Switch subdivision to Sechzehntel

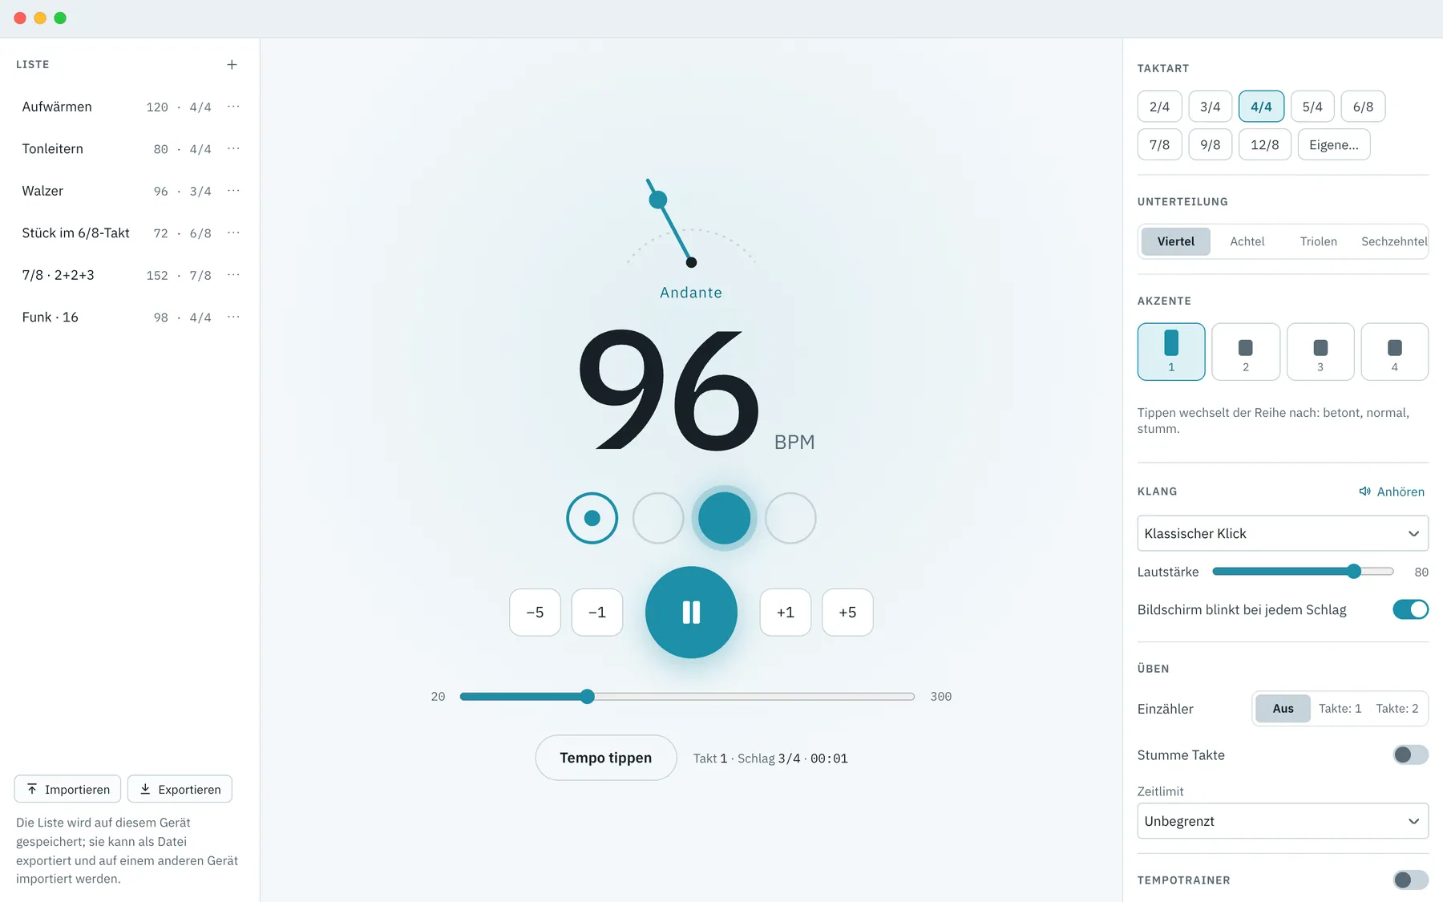[1393, 241]
